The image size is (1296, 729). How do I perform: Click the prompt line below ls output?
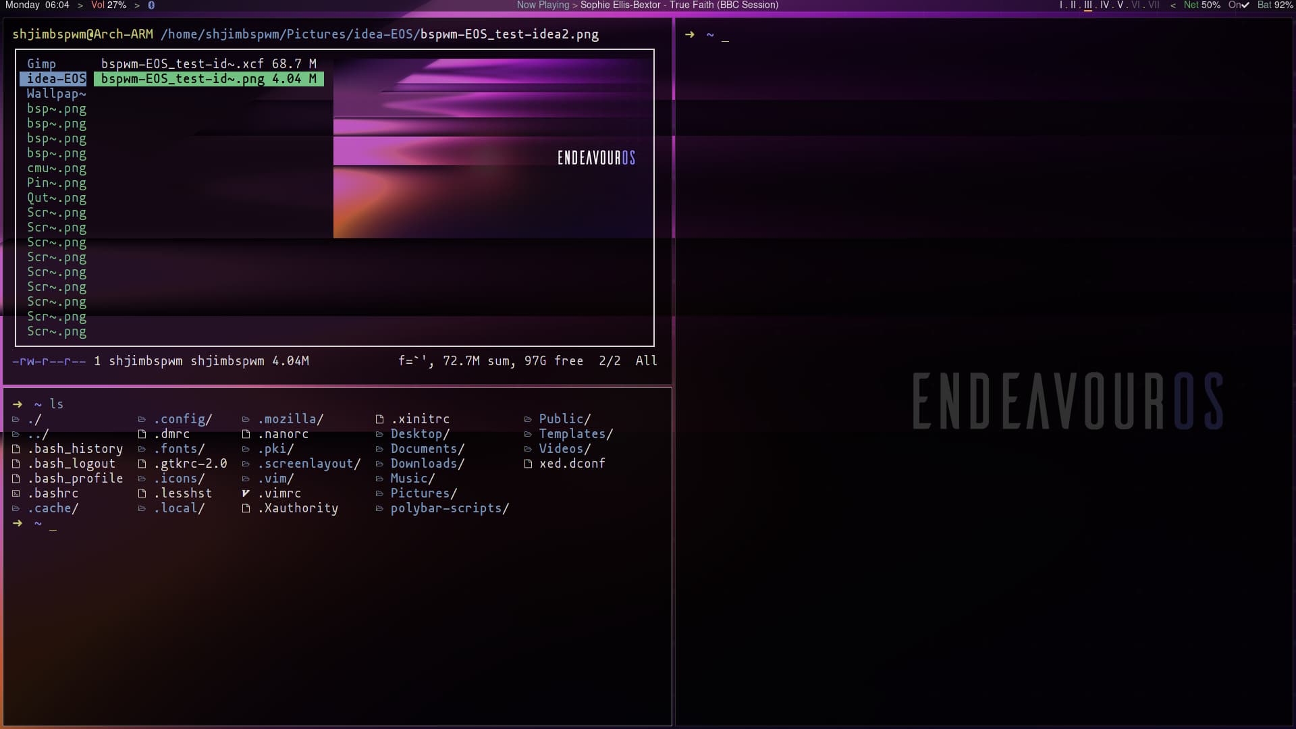(34, 524)
